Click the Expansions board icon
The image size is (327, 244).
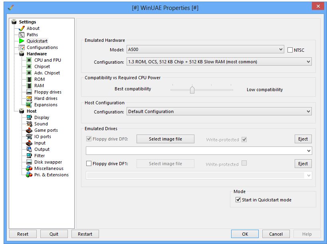point(29,105)
